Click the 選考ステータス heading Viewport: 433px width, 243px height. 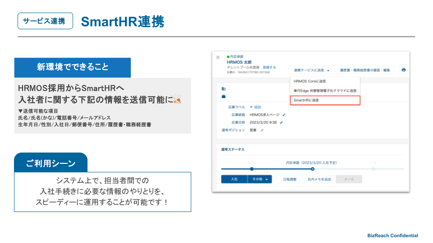pyautogui.click(x=233, y=149)
